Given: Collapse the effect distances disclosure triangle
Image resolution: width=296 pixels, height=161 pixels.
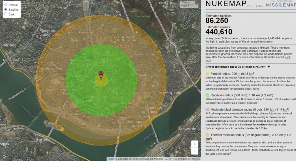Looking at the screenshot, I should point(269,67).
